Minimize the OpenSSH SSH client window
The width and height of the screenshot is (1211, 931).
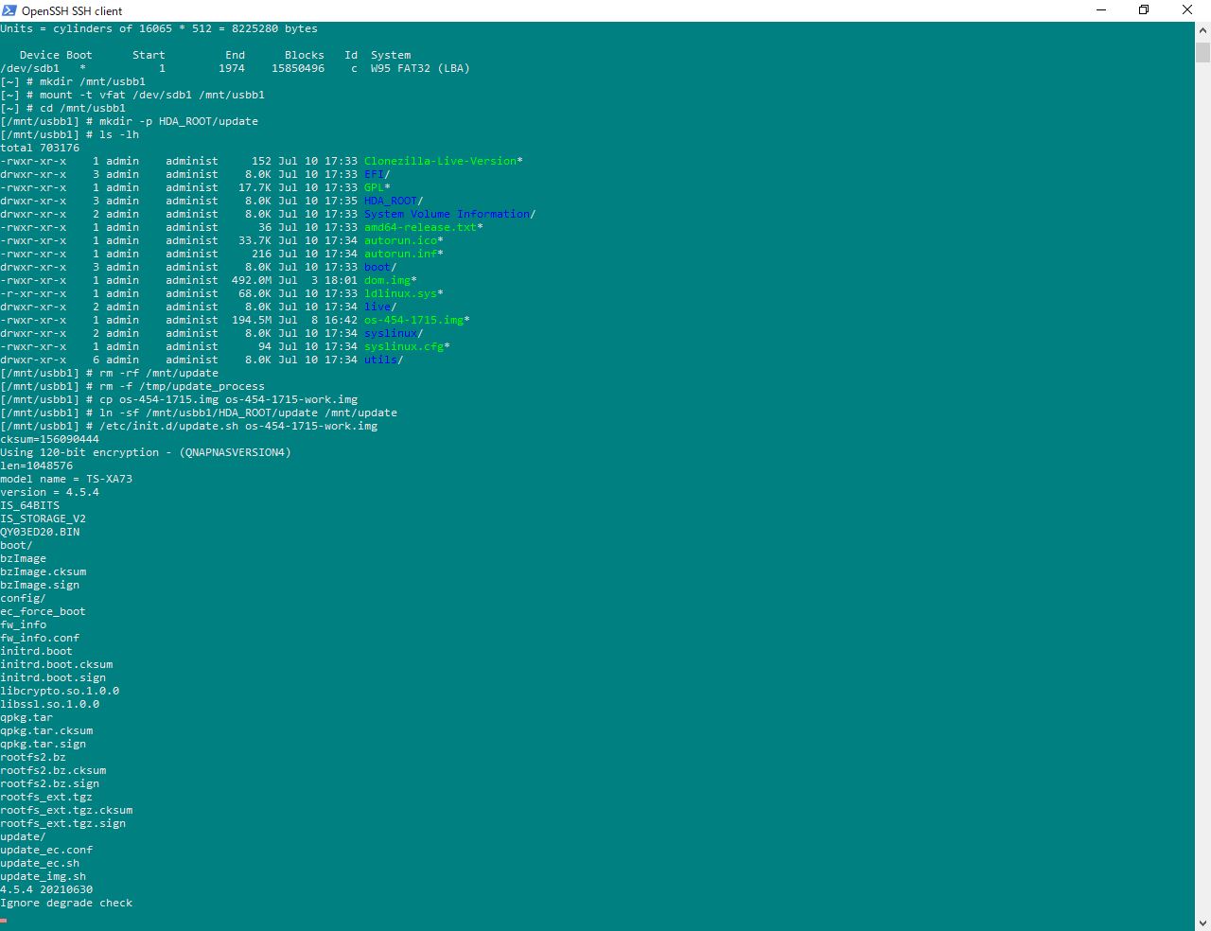click(x=1101, y=10)
